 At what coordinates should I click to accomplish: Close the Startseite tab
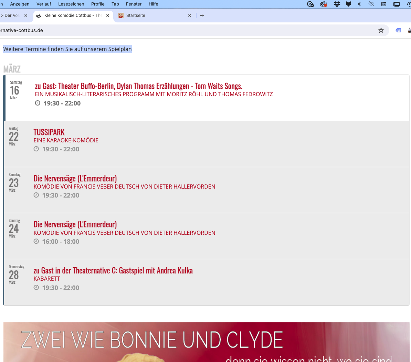[190, 16]
